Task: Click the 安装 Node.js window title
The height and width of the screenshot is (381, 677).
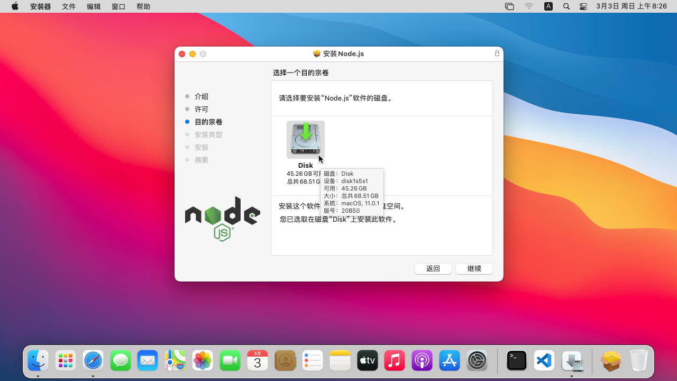Action: click(x=344, y=53)
